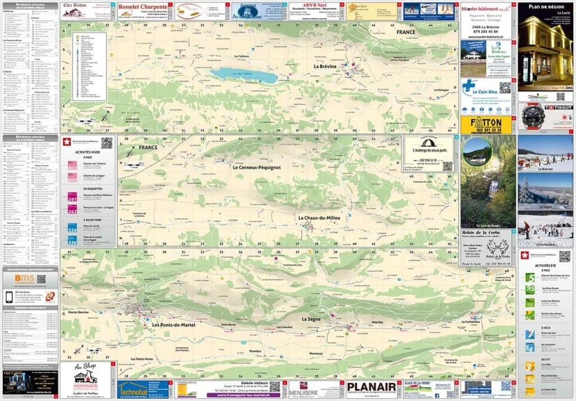Click the Miéville label on the map
Screen dimensions: 576x401
click(377, 322)
